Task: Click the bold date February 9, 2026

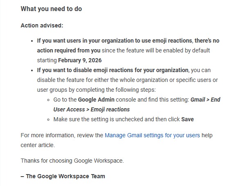Action: 80,60
